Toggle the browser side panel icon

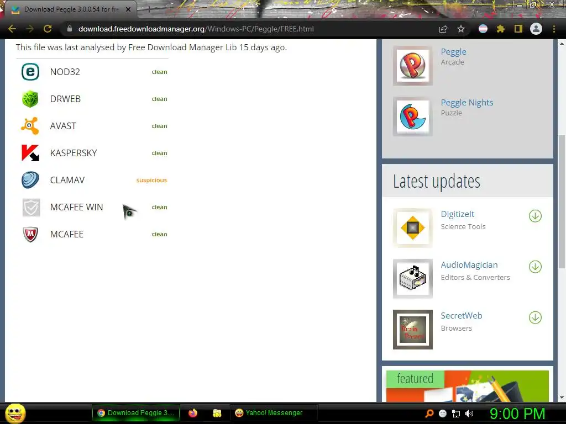[518, 29]
